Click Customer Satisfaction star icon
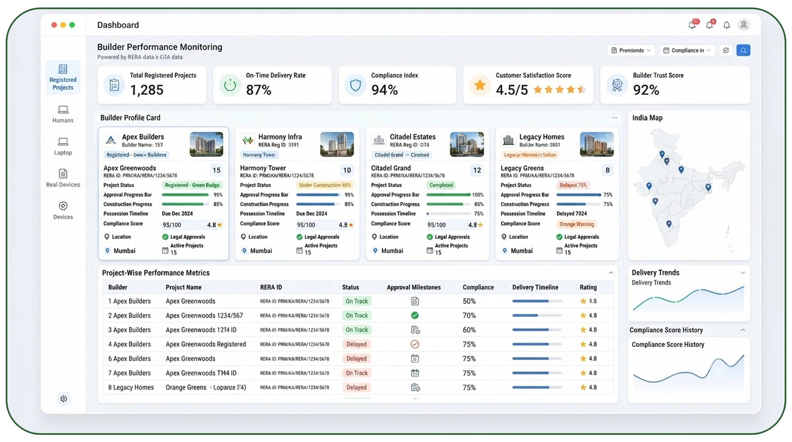792x442 pixels. click(480, 85)
